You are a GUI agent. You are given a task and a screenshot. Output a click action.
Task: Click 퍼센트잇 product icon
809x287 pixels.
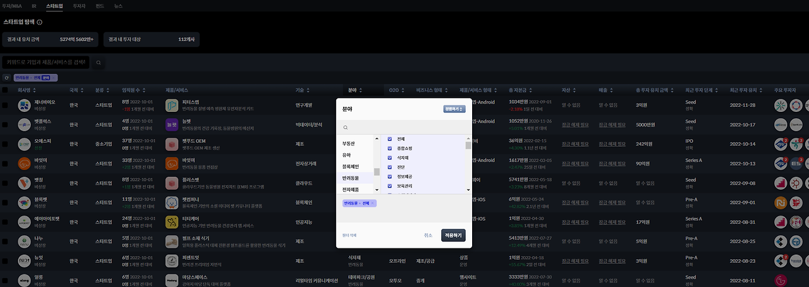(x=173, y=262)
